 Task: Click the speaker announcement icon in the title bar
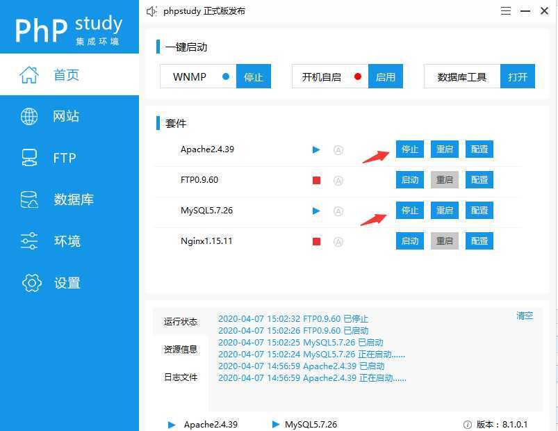[152, 11]
